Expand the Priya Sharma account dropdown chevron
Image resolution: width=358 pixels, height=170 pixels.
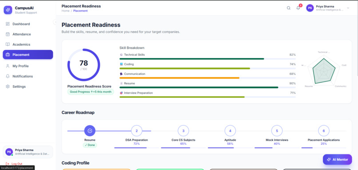(x=348, y=8)
